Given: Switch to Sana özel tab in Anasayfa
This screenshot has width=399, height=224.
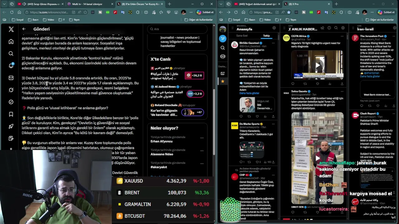Looking at the screenshot, I should click(242, 36).
